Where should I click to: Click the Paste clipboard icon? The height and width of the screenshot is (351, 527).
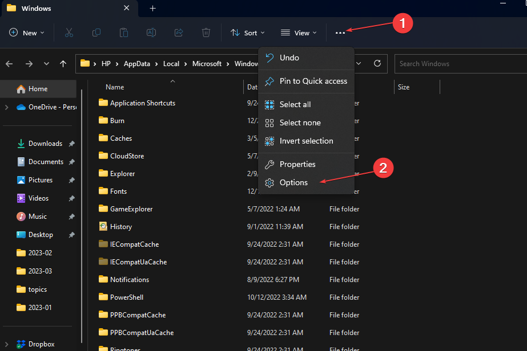[x=124, y=32]
